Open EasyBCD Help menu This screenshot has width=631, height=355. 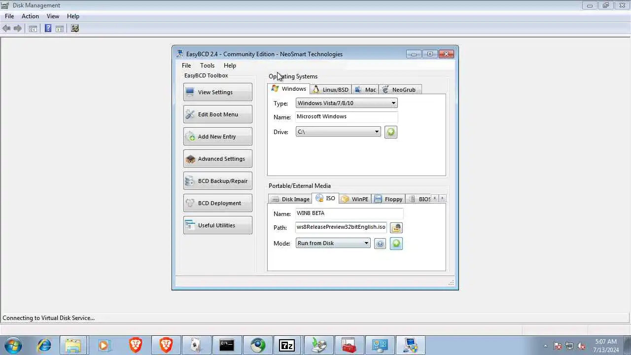click(230, 66)
